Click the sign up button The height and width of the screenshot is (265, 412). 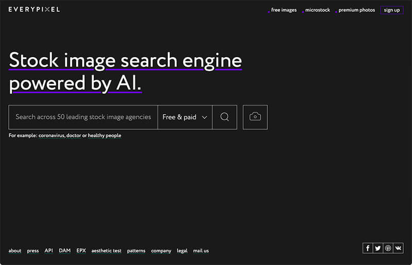click(x=392, y=10)
